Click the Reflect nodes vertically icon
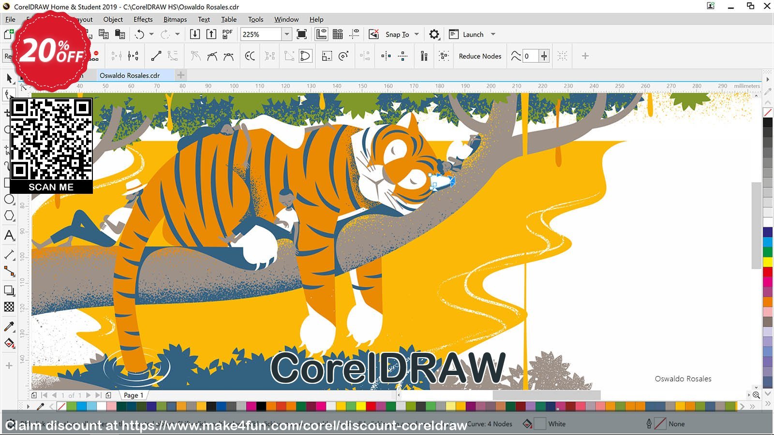The height and width of the screenshot is (435, 774). (x=402, y=56)
